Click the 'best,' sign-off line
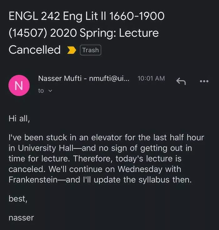The image size is (219, 230). tap(18, 199)
